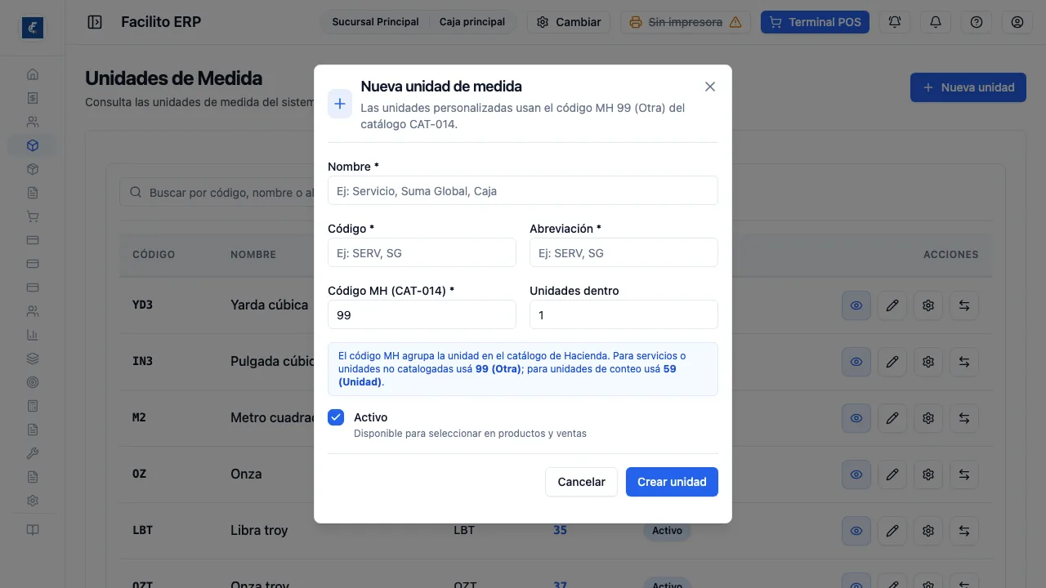Viewport: 1046px width, 588px height.
Task: Click the Código MH (CAT-014) field
Action: pyautogui.click(x=422, y=314)
